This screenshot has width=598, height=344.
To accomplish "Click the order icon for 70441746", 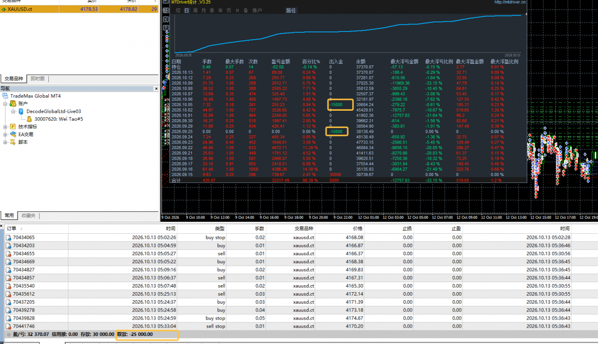I will [x=8, y=326].
